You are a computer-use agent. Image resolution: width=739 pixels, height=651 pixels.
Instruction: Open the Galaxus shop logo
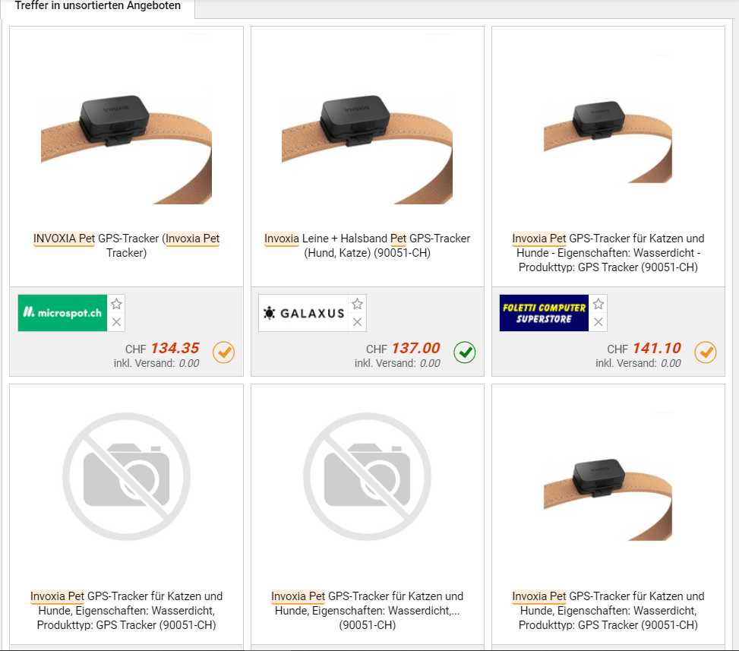[304, 313]
